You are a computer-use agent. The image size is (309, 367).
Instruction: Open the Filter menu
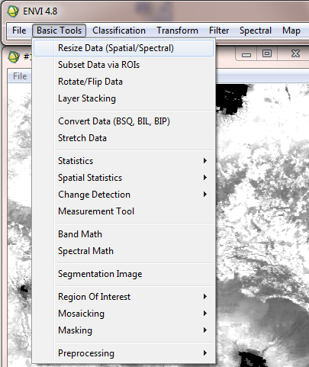219,31
